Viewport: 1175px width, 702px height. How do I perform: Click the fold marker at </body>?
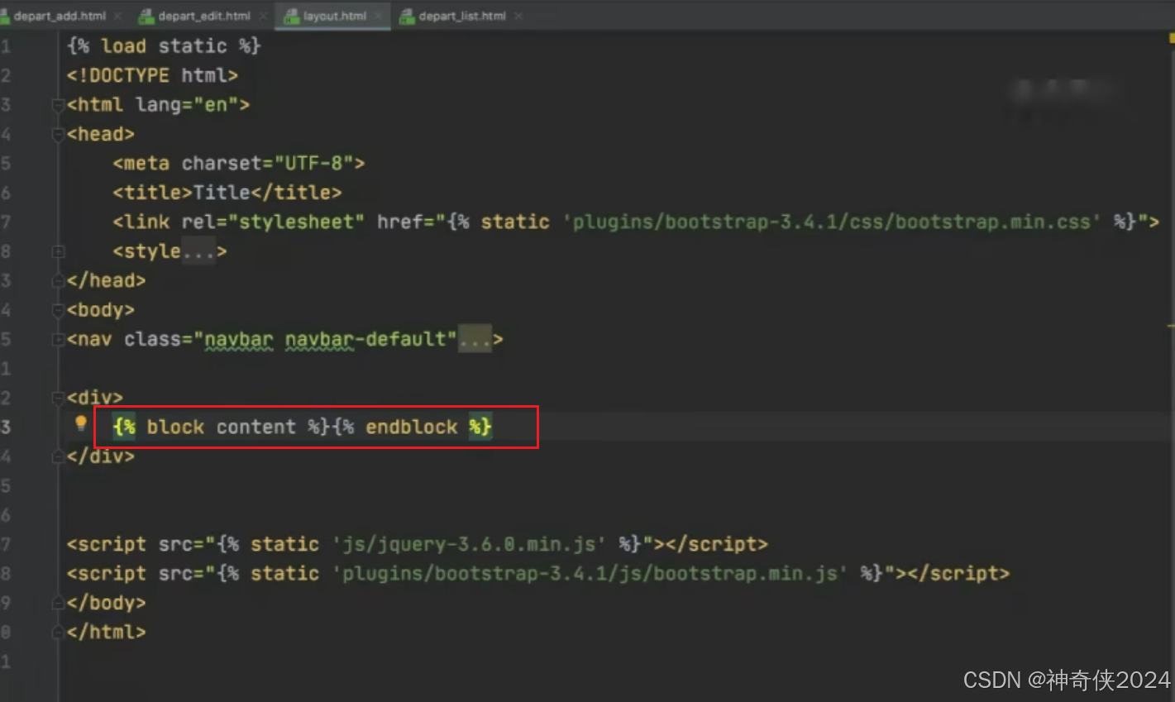click(x=58, y=603)
